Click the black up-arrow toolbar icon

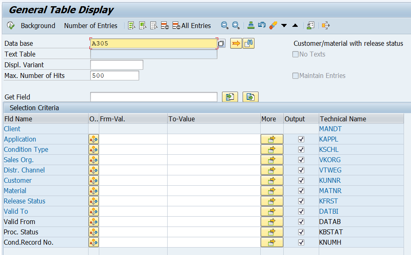(295, 26)
